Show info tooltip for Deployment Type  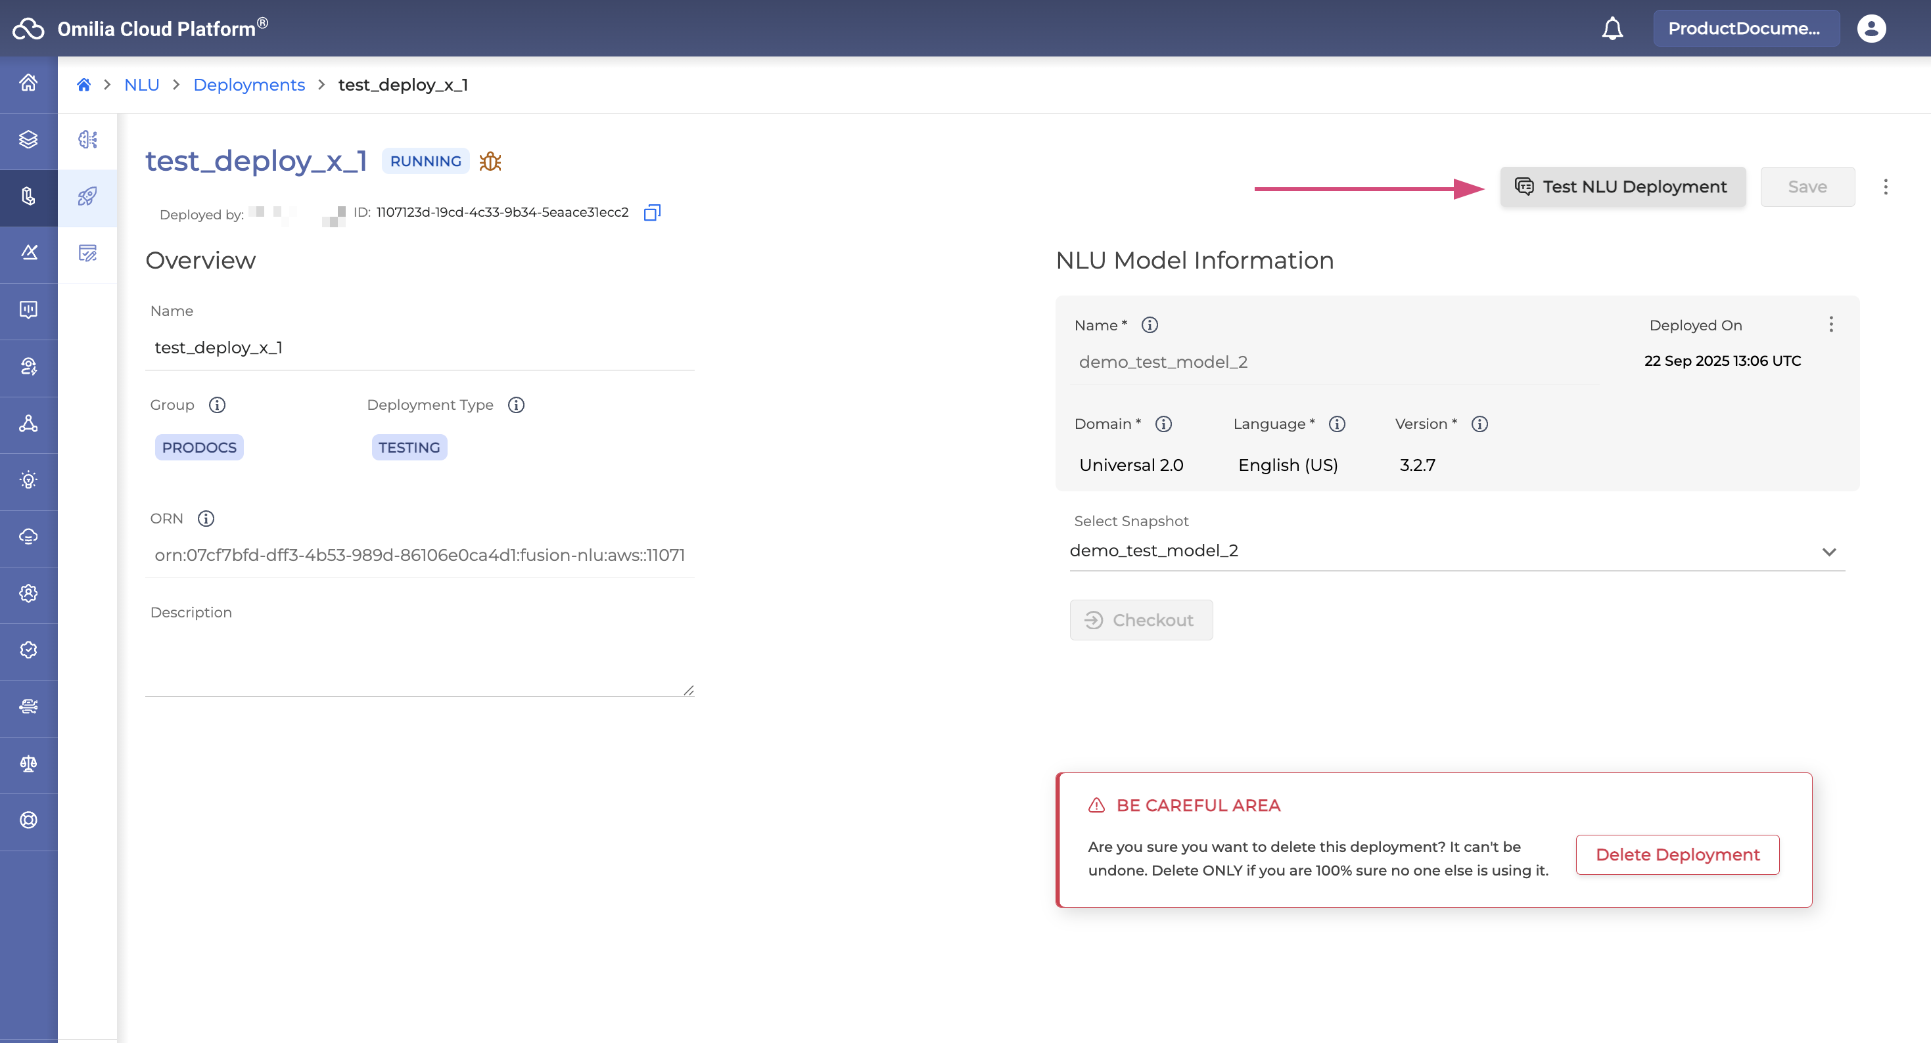pos(516,405)
